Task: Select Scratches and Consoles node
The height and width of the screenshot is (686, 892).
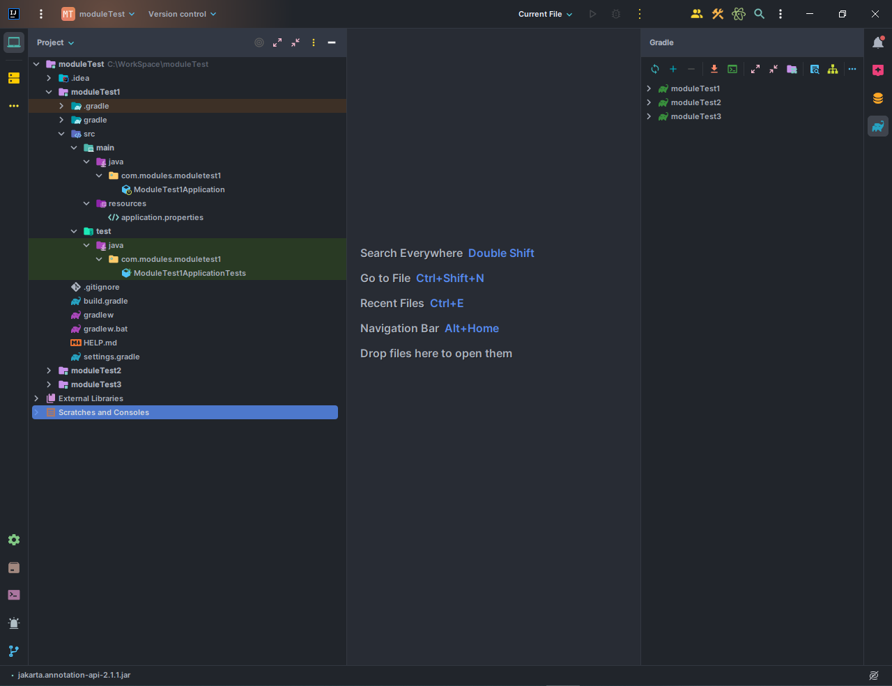Action: point(185,412)
